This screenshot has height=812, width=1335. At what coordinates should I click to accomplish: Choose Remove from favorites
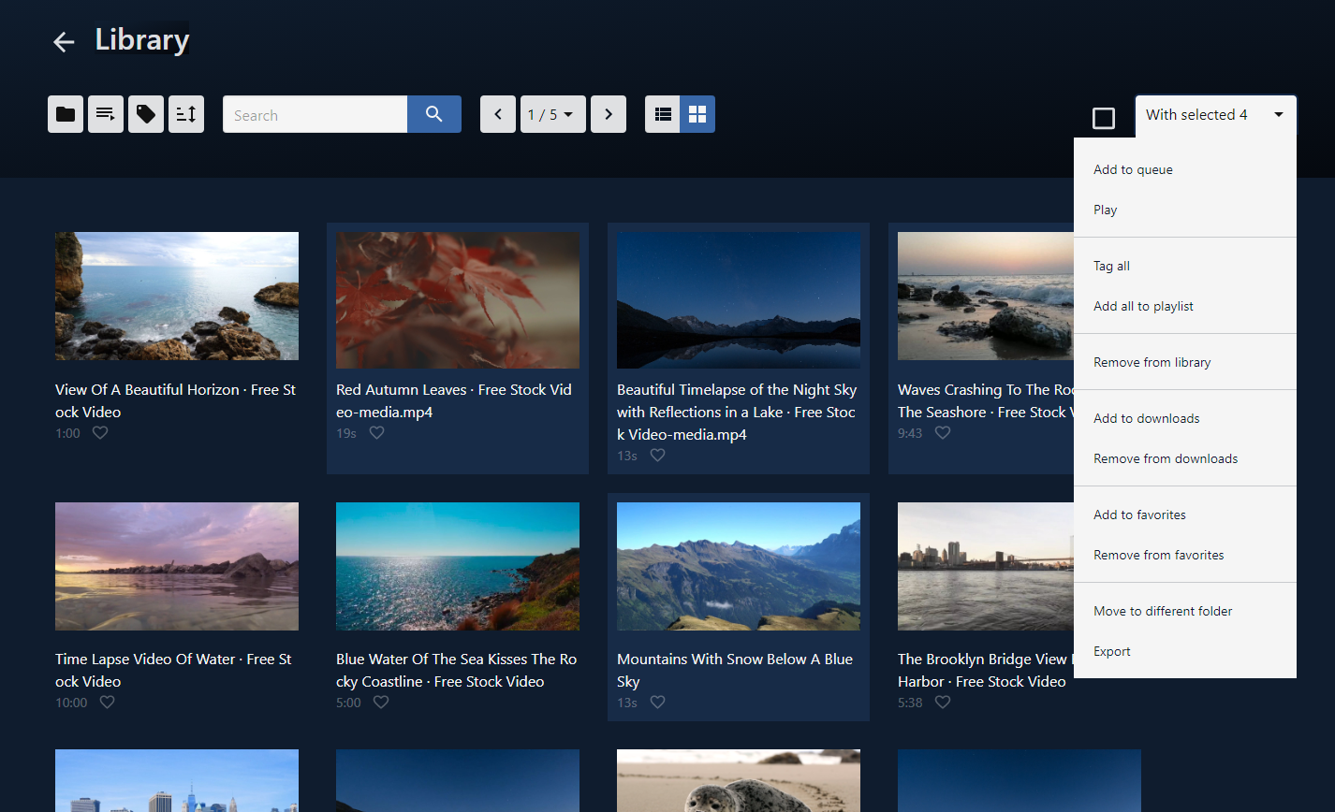[1185, 555]
